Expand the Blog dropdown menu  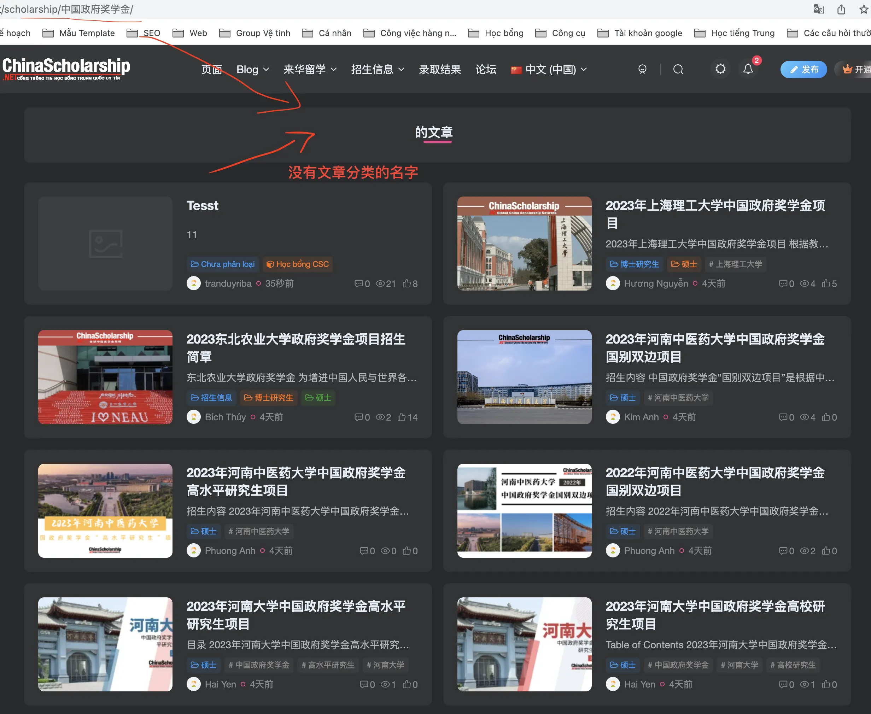(x=252, y=70)
